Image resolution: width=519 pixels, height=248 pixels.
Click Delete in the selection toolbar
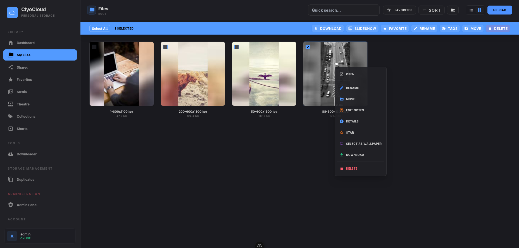pyautogui.click(x=498, y=28)
